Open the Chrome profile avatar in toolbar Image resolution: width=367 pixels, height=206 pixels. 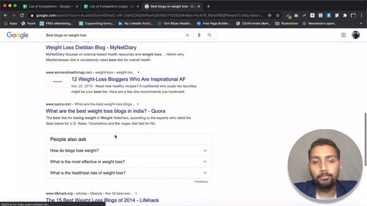[353, 15]
